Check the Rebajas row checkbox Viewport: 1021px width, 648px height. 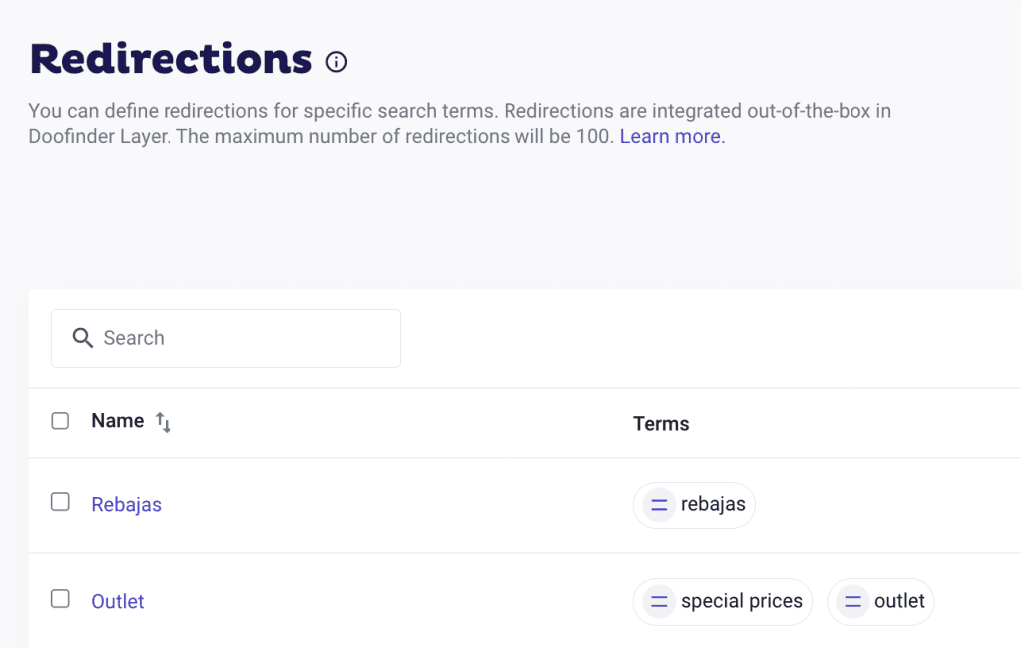[60, 502]
